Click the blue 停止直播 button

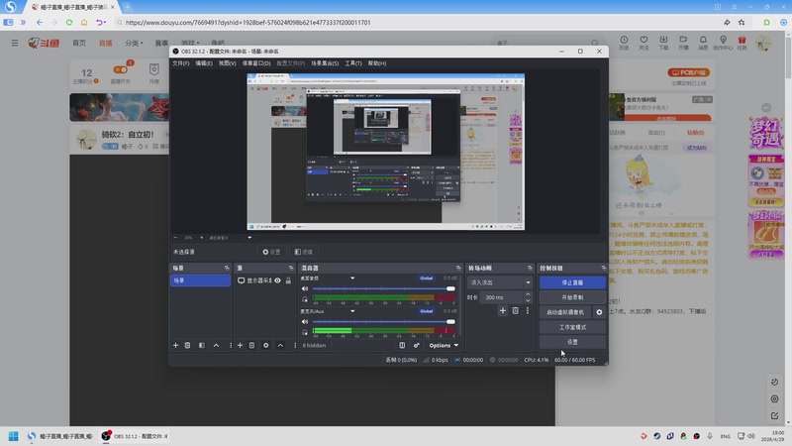[x=572, y=282]
